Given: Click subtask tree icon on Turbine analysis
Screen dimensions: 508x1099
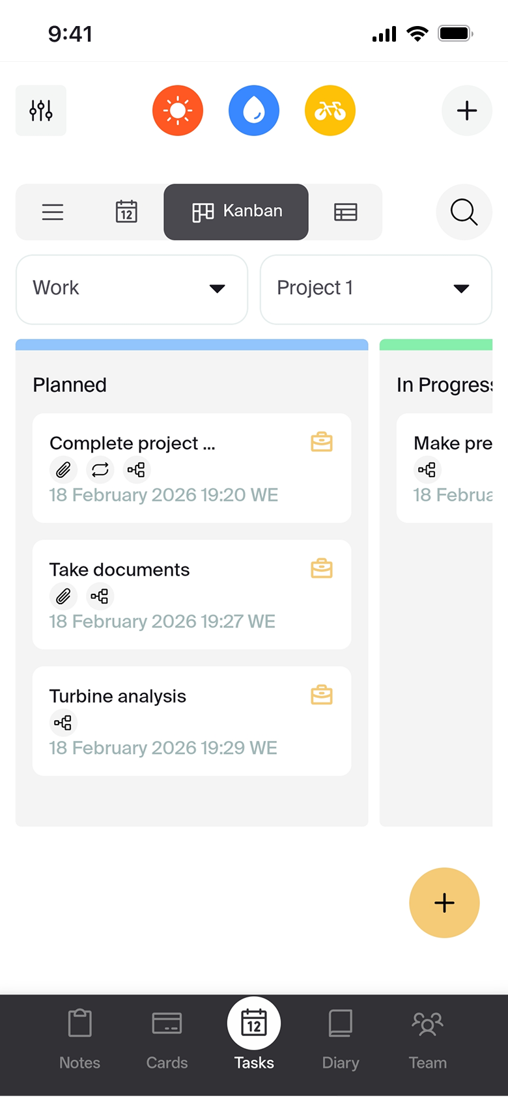Looking at the screenshot, I should [63, 722].
